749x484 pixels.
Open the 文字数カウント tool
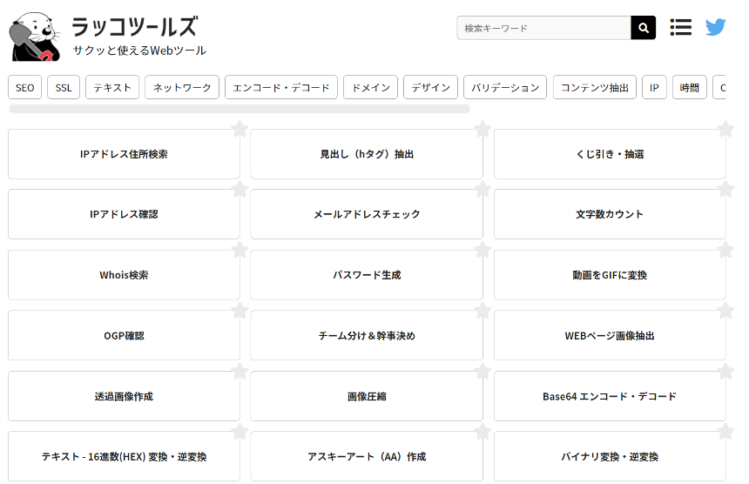(610, 214)
